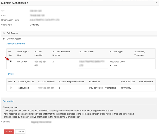
Task: Select the Custom Access radio button
Action: [x=4, y=39]
